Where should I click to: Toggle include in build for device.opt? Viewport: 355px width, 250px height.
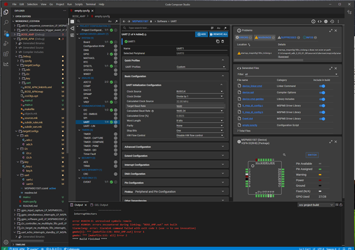322,92
